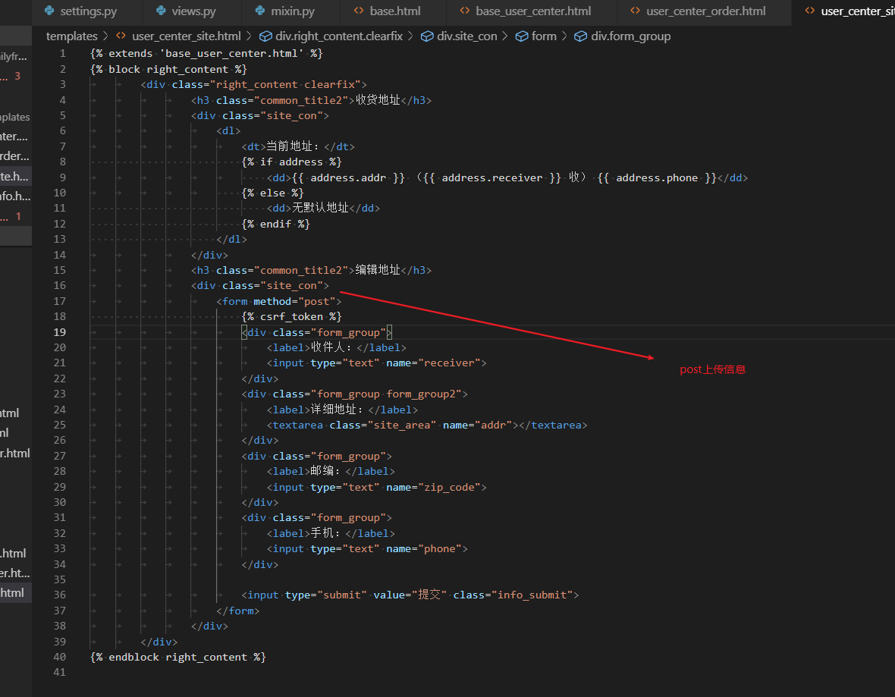Click 'endblock right_content' line
Screen dimensions: 895x697
(x=178, y=657)
